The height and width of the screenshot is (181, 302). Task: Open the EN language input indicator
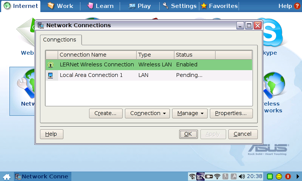(200, 176)
